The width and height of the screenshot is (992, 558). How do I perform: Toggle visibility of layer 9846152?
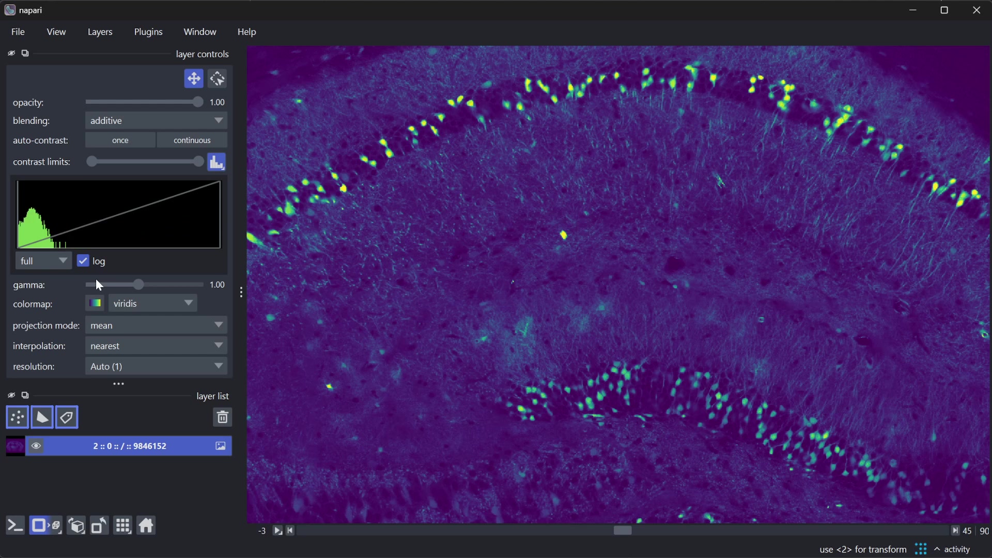coord(36,446)
